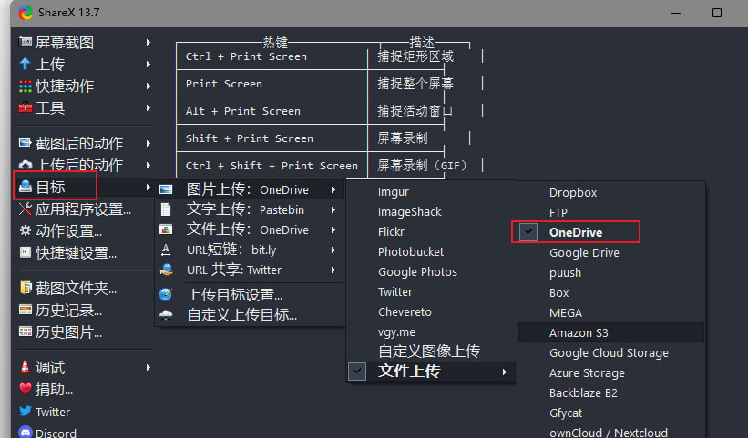The width and height of the screenshot is (748, 438).
Task: Click the URL短链 shortener icon
Action: [166, 250]
